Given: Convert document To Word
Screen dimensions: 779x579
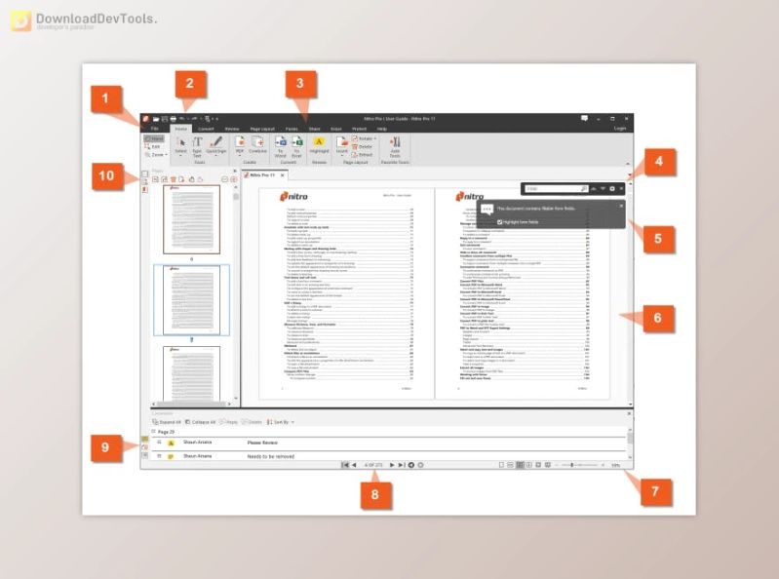Looking at the screenshot, I should point(280,146).
